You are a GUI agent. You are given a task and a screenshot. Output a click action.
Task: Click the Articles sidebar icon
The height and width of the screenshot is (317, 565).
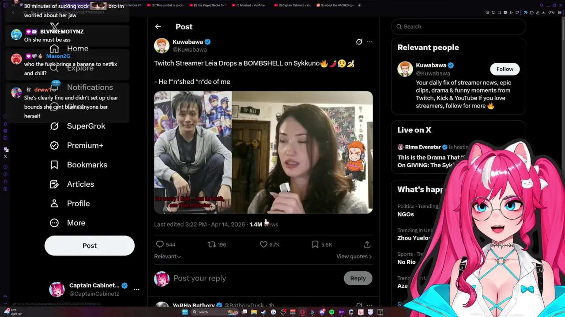(x=54, y=184)
